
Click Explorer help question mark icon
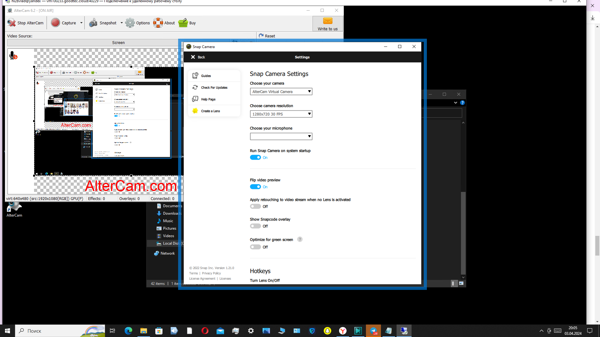(x=462, y=103)
